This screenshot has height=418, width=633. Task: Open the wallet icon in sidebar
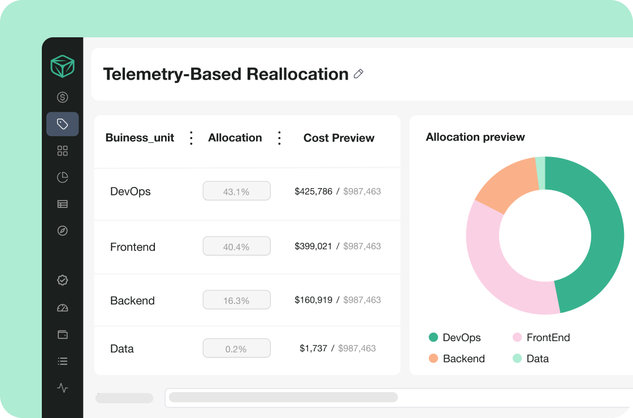coord(63,334)
